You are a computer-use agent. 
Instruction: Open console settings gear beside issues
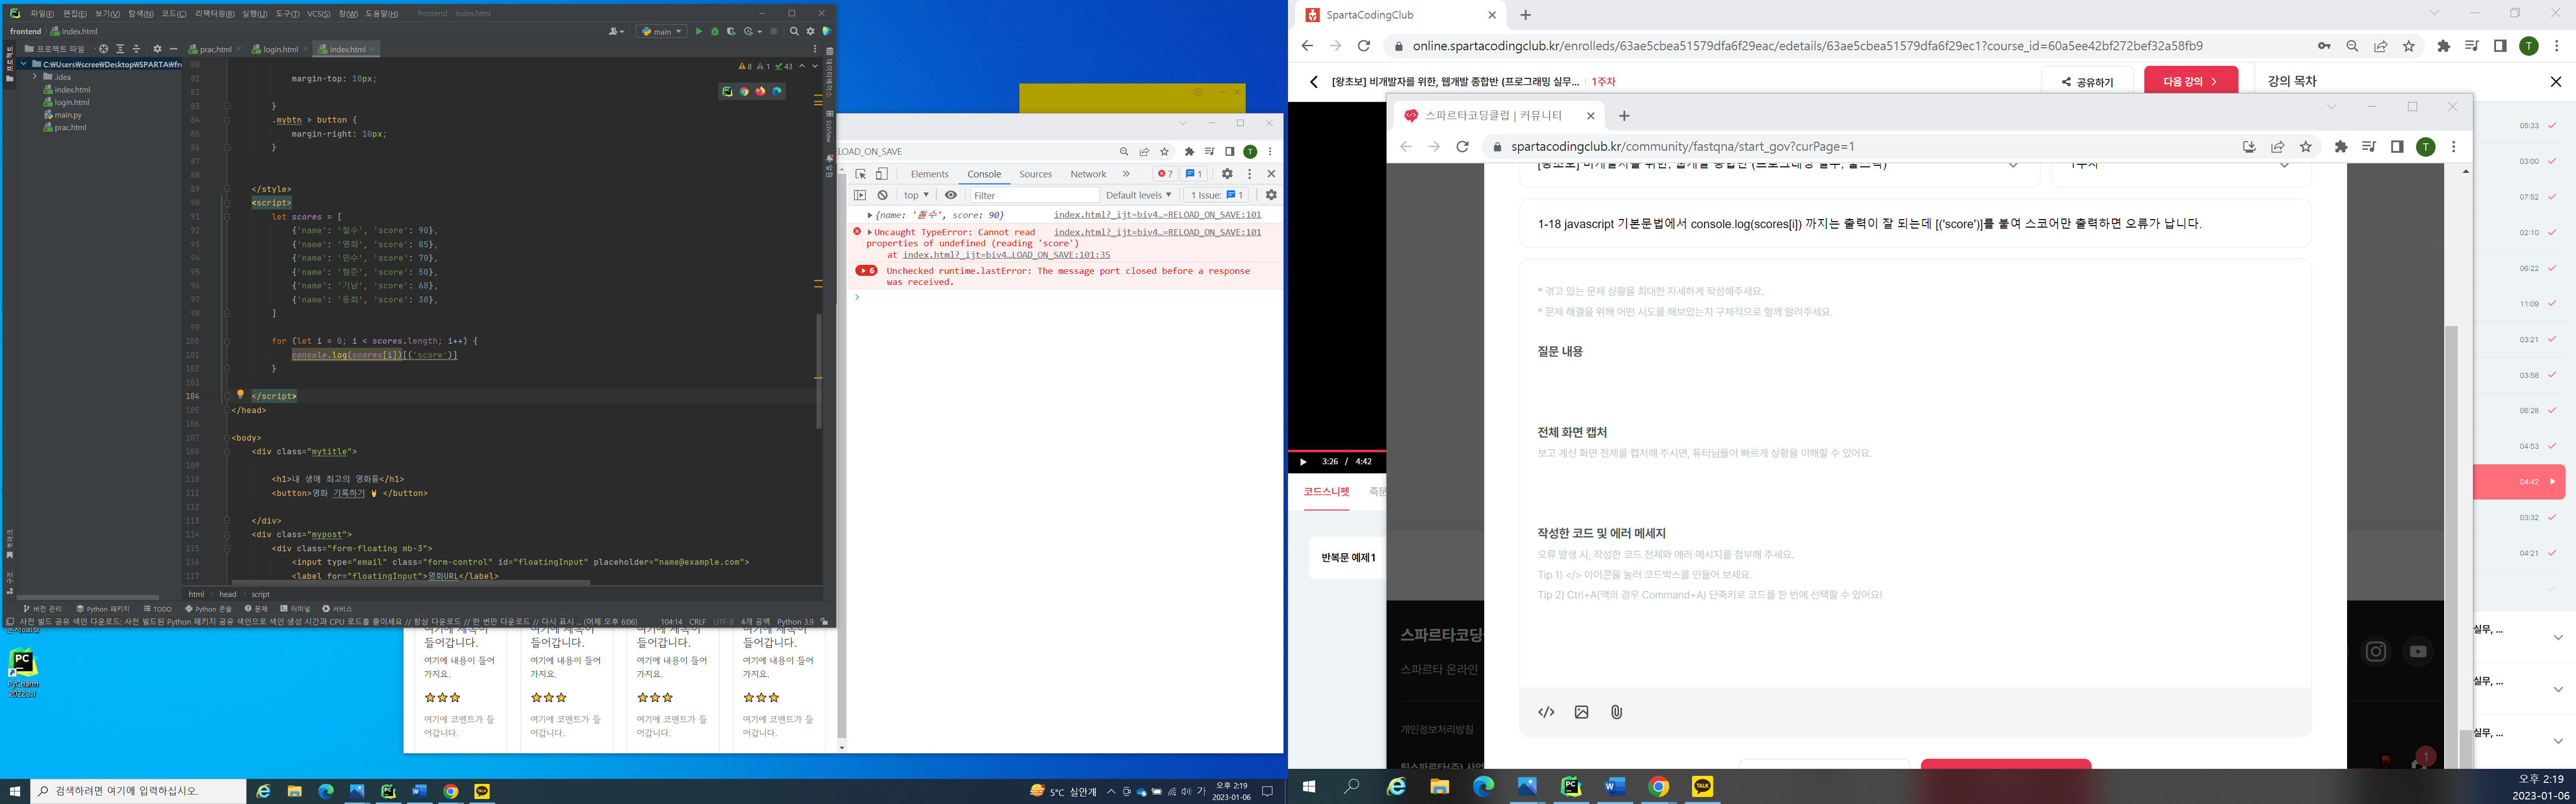tap(1271, 195)
